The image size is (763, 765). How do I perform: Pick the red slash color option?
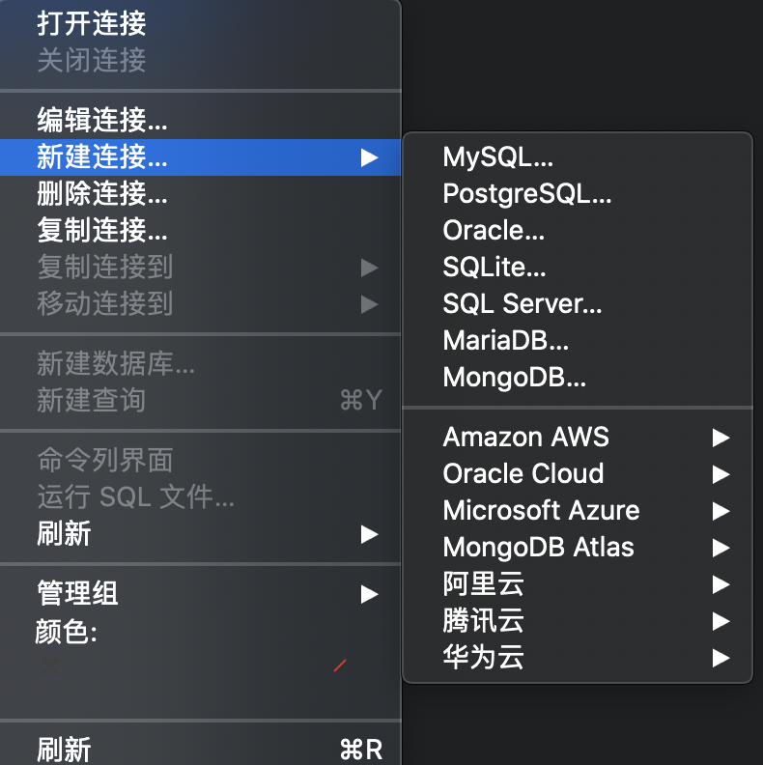coord(339,666)
